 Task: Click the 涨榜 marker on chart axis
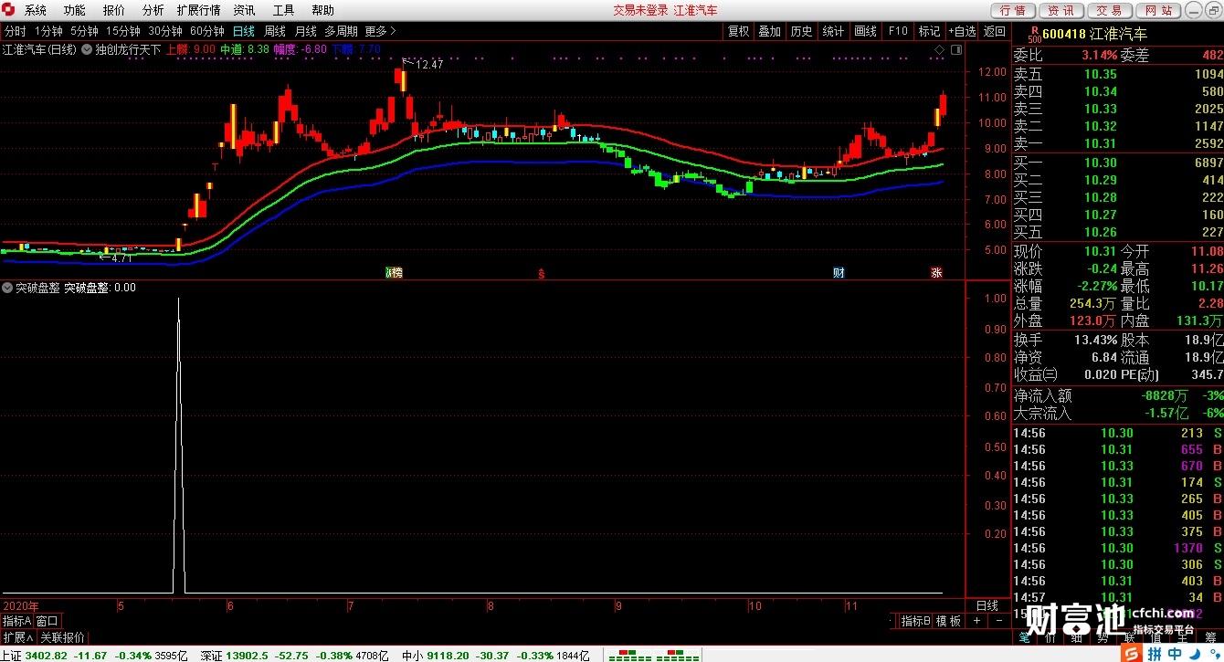tap(393, 272)
